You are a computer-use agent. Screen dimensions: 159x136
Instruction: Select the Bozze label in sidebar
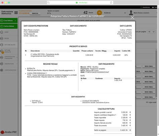(x=7, y=38)
